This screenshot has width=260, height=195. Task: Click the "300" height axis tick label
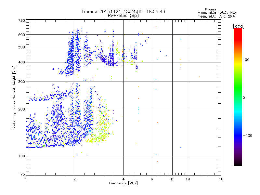coord(21,82)
